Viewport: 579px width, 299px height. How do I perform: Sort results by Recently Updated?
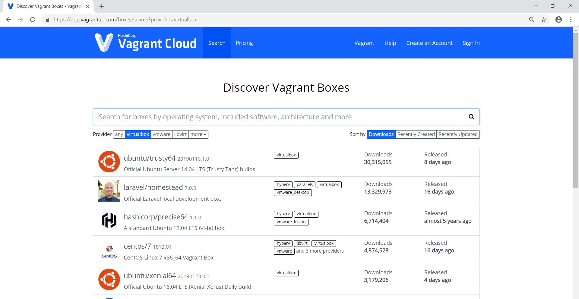point(458,134)
